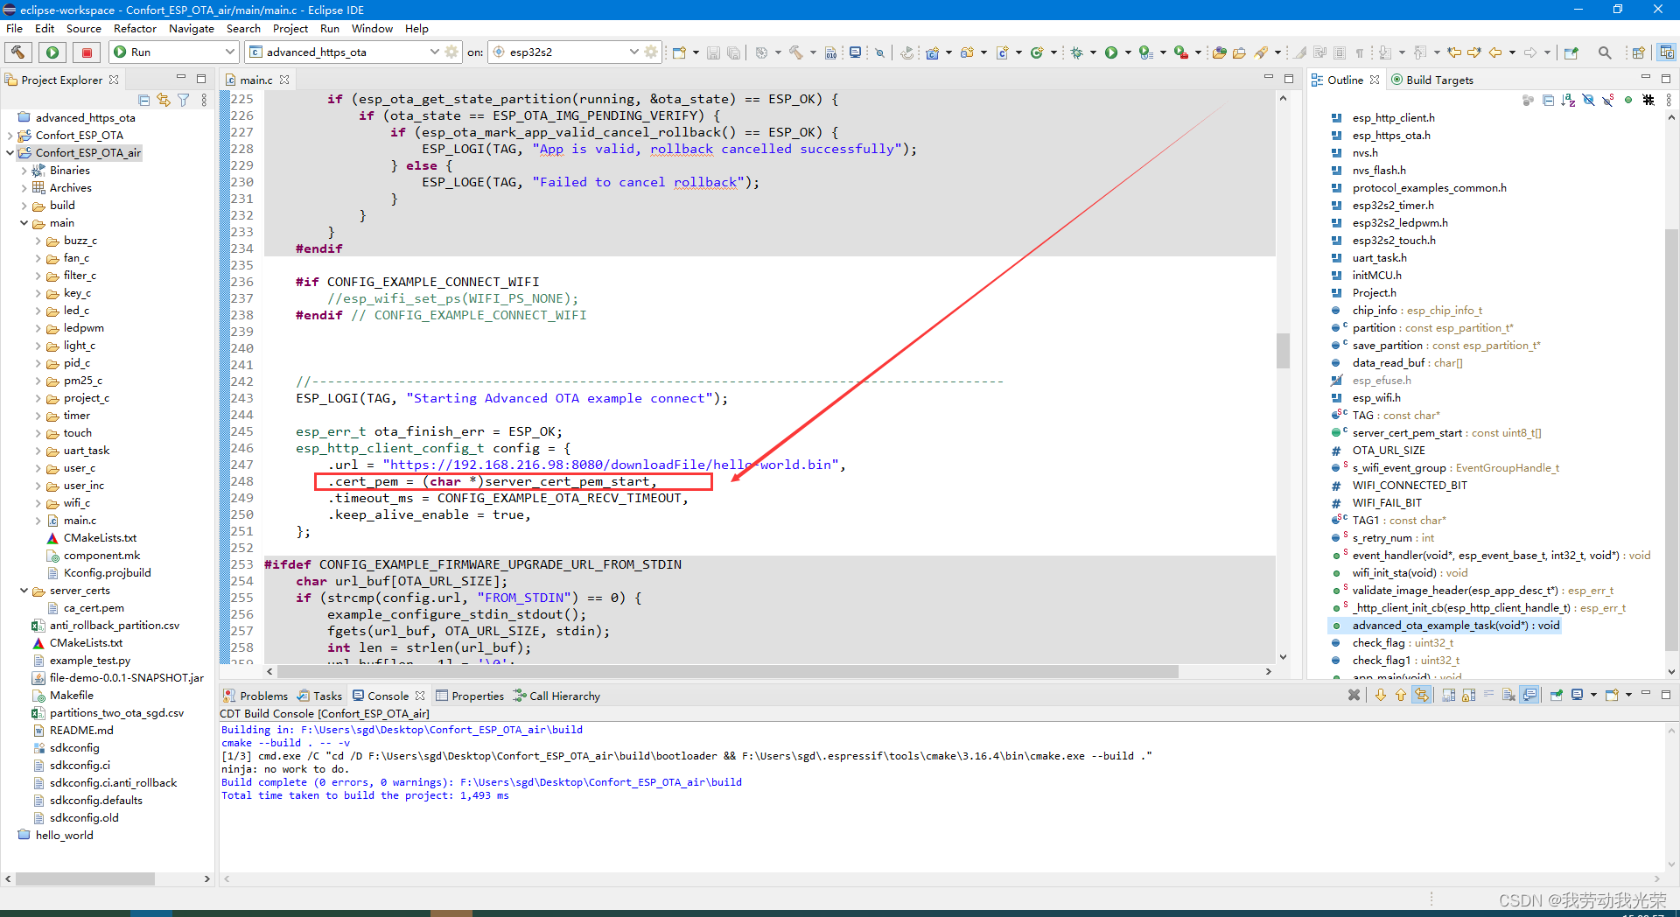Collapse the server_certs folder
The height and width of the screenshot is (917, 1680).
tap(24, 591)
